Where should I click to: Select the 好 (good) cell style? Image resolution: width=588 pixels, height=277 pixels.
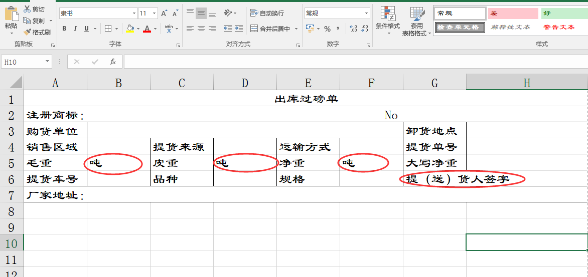[x=565, y=14]
